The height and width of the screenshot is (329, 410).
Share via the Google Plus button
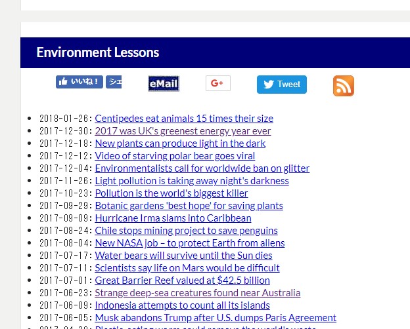pos(218,83)
